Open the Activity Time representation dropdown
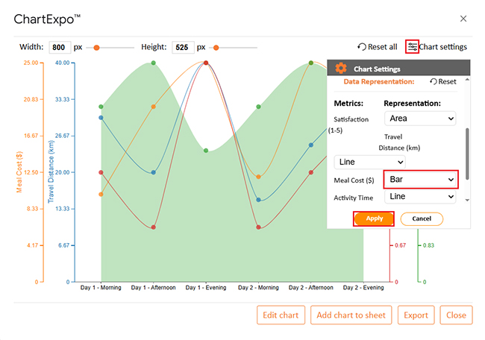 point(420,197)
